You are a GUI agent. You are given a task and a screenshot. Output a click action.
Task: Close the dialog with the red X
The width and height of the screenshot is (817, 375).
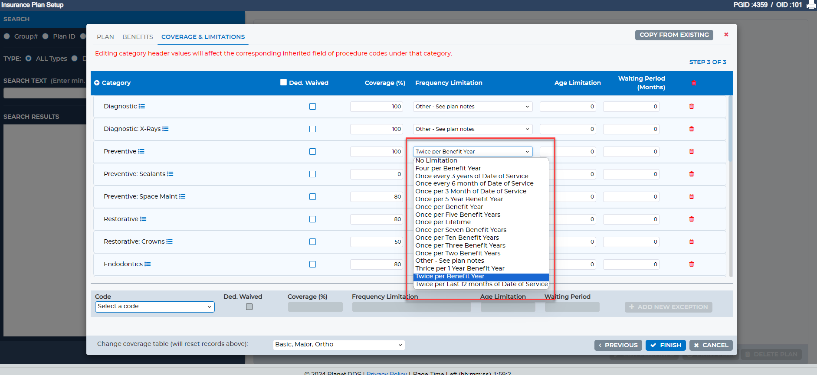point(726,34)
